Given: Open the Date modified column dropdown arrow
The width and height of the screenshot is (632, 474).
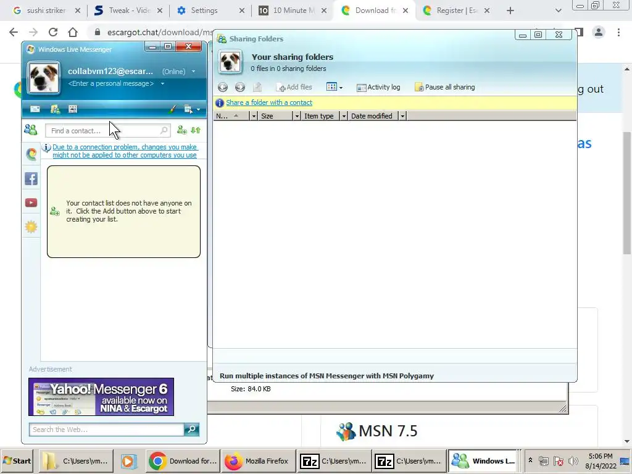Looking at the screenshot, I should pyautogui.click(x=402, y=116).
